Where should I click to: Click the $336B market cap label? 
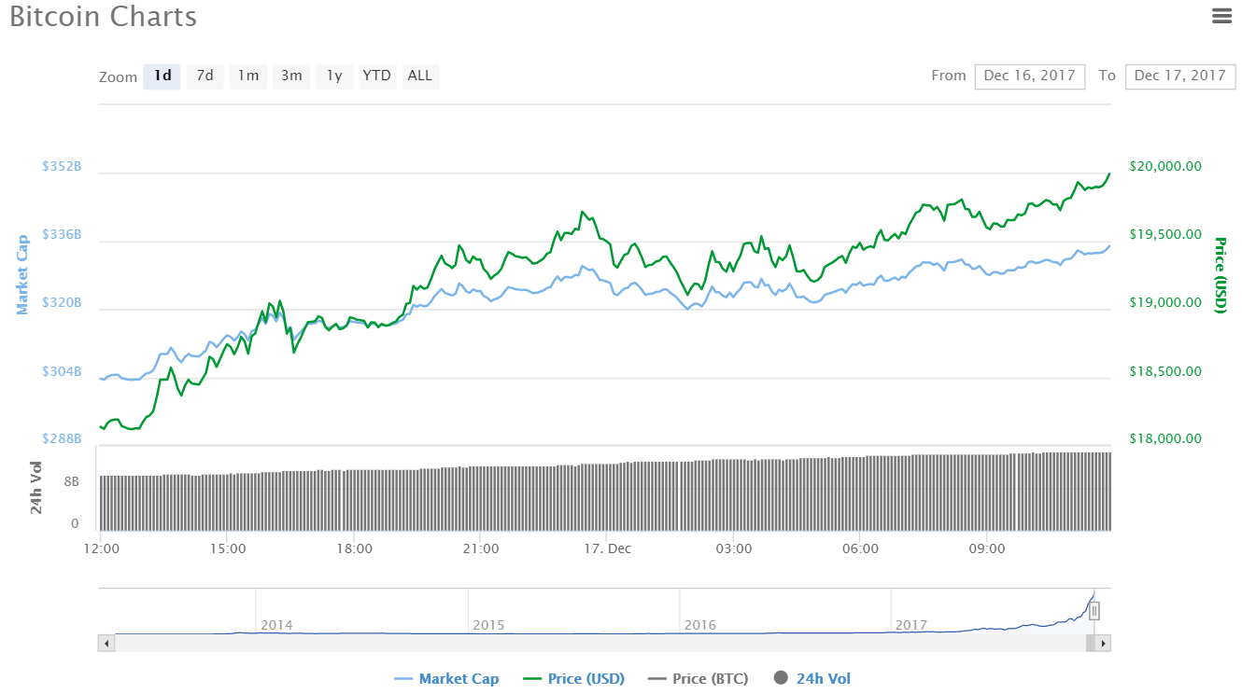point(62,234)
